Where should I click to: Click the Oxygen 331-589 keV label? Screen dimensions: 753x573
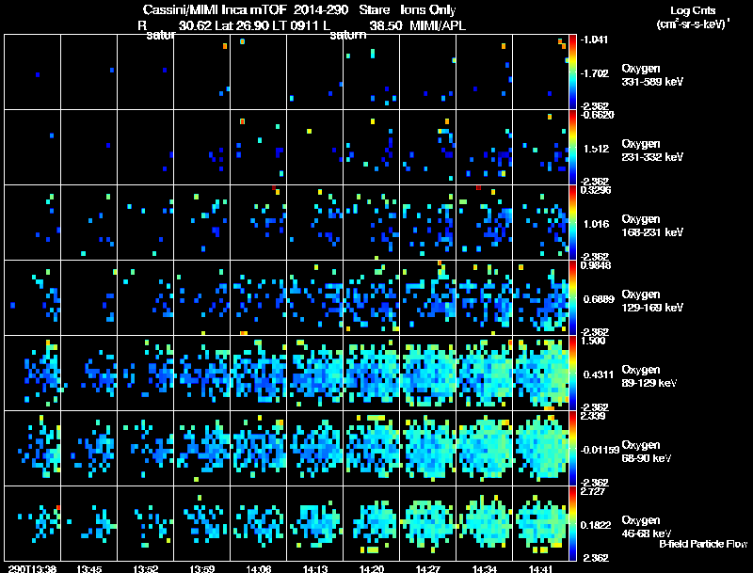click(x=652, y=75)
